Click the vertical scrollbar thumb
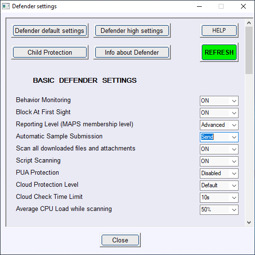The height and width of the screenshot is (255, 255). (x=249, y=50)
